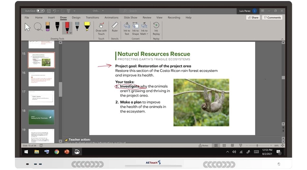Expand the red pen options dropdown
Image resolution: width=307 pixels, height=170 pixels.
71,33
